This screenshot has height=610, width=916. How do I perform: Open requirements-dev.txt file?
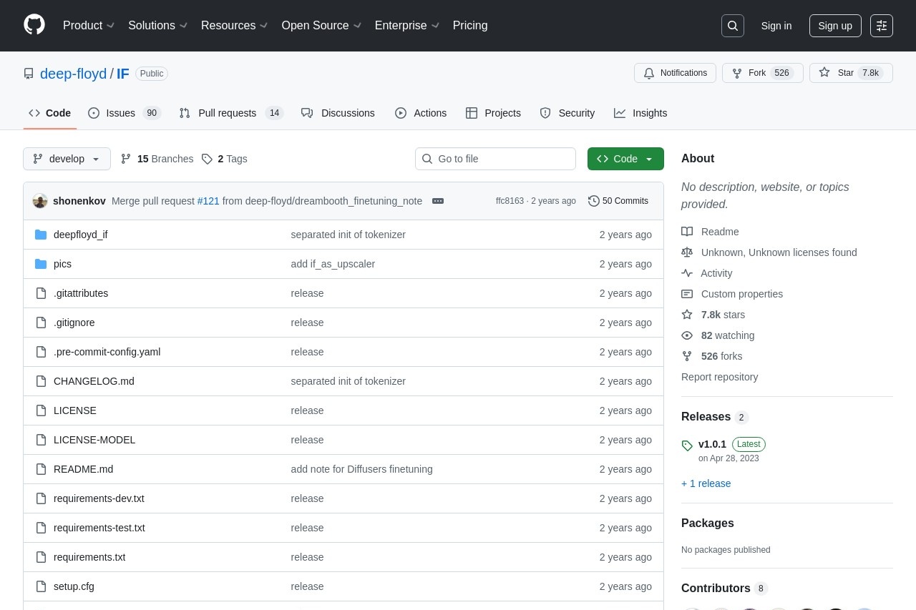pos(99,498)
